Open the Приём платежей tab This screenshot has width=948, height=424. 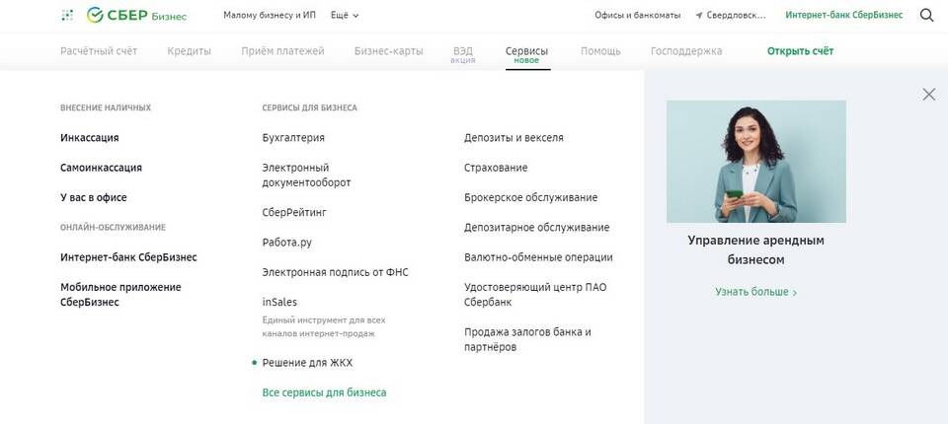point(283,51)
